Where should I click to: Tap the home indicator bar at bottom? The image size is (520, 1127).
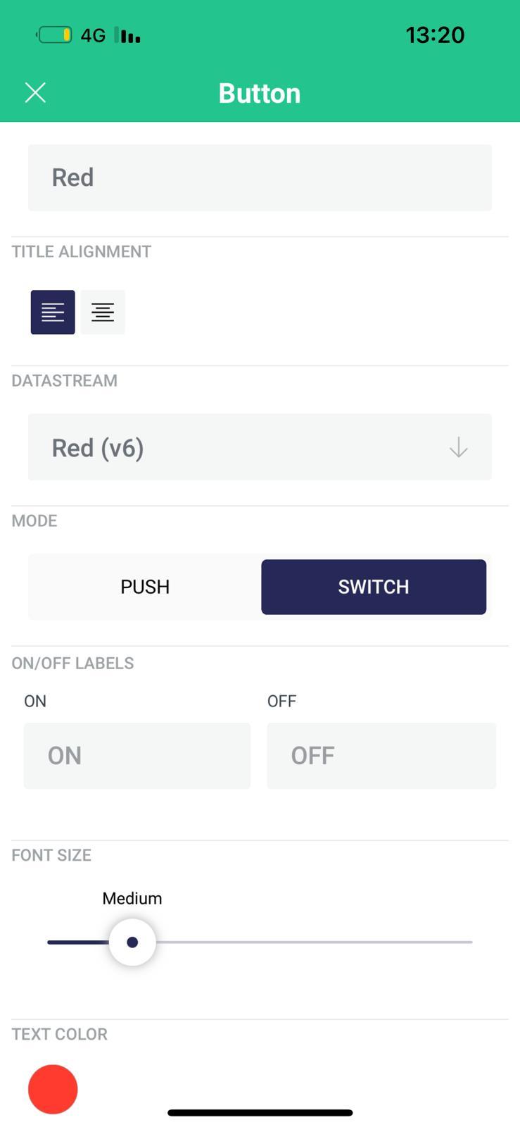click(x=260, y=1113)
